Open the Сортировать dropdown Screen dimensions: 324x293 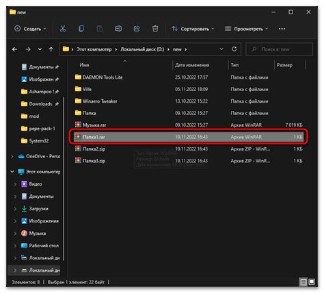(193, 29)
